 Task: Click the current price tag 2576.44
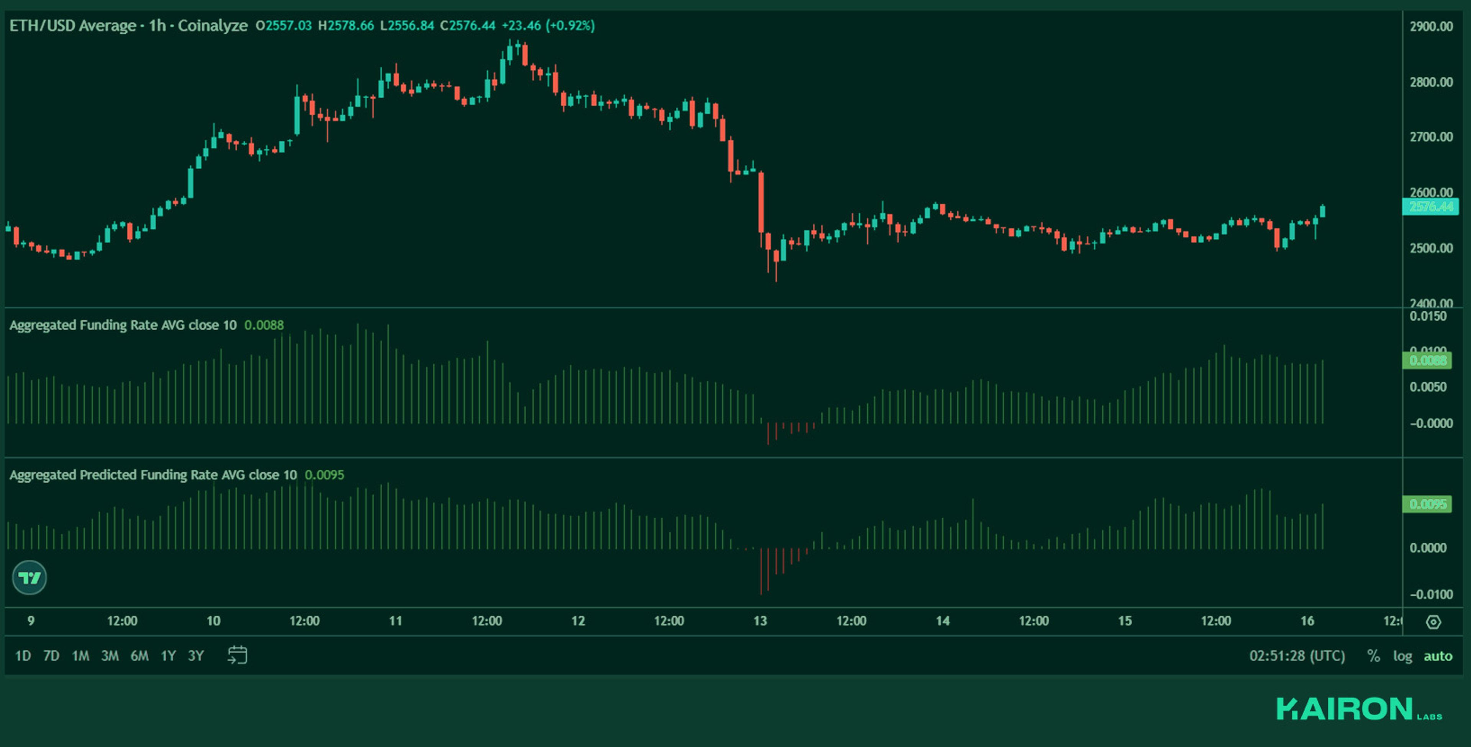tap(1430, 207)
